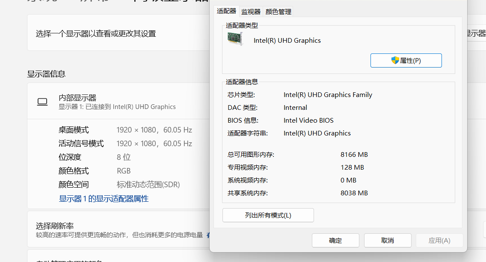
Task: Click the Intel(R) UHD Graphics Family value
Action: click(328, 95)
